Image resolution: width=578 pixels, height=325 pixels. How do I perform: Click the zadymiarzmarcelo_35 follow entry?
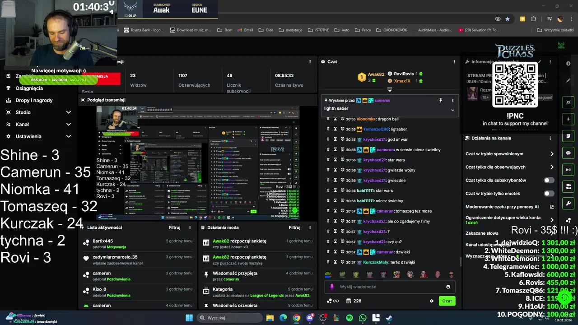coord(138,260)
